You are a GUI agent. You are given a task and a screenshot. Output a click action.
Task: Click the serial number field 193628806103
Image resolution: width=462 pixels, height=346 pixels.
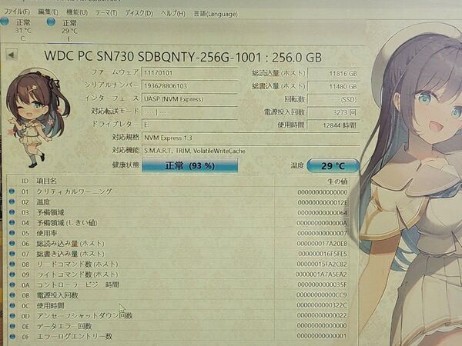(189, 86)
